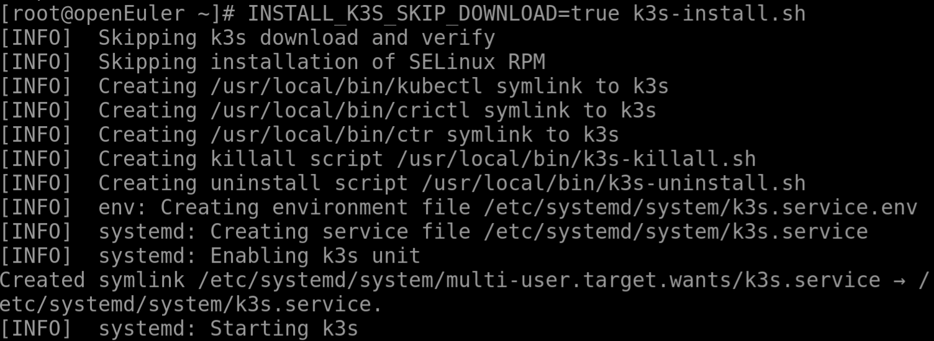This screenshot has height=341, width=934.
Task: Click the /usr/local/bin/crictl path
Action: tap(340, 110)
